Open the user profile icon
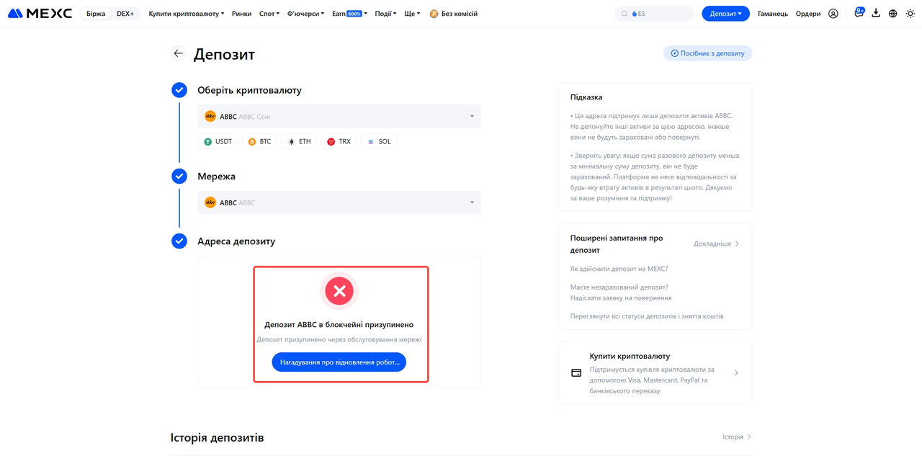 833,14
